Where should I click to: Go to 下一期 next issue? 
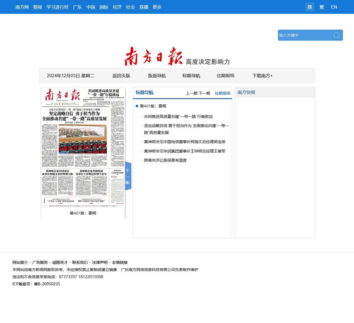point(204,93)
